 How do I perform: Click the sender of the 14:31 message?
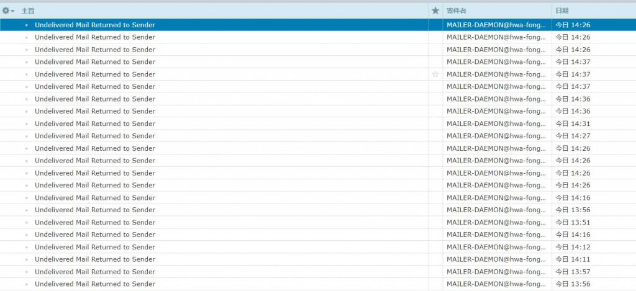tap(496, 123)
